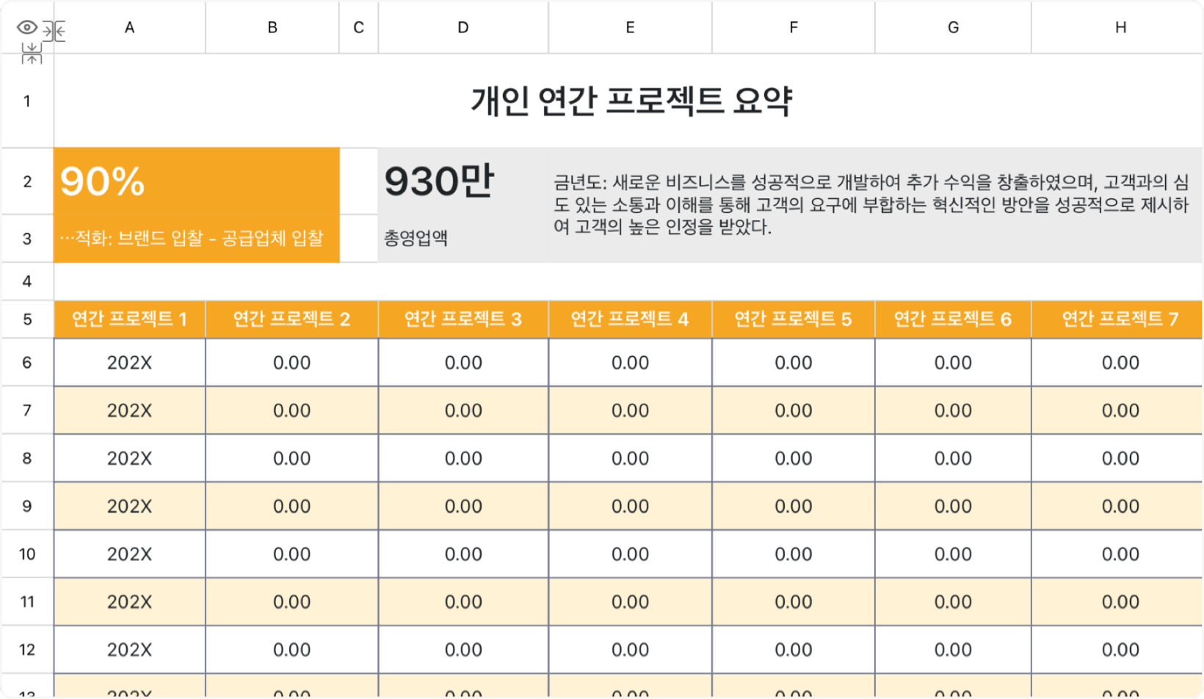Screen dimensions: 1204x699
Task: Select row 11 header
Action: pos(27,601)
